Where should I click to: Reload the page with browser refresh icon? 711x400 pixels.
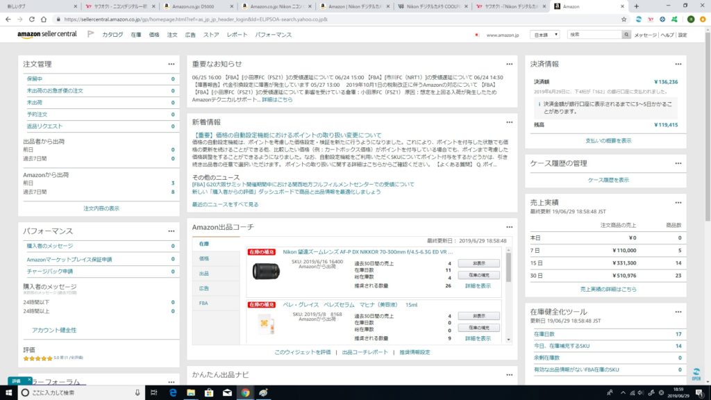pos(32,19)
